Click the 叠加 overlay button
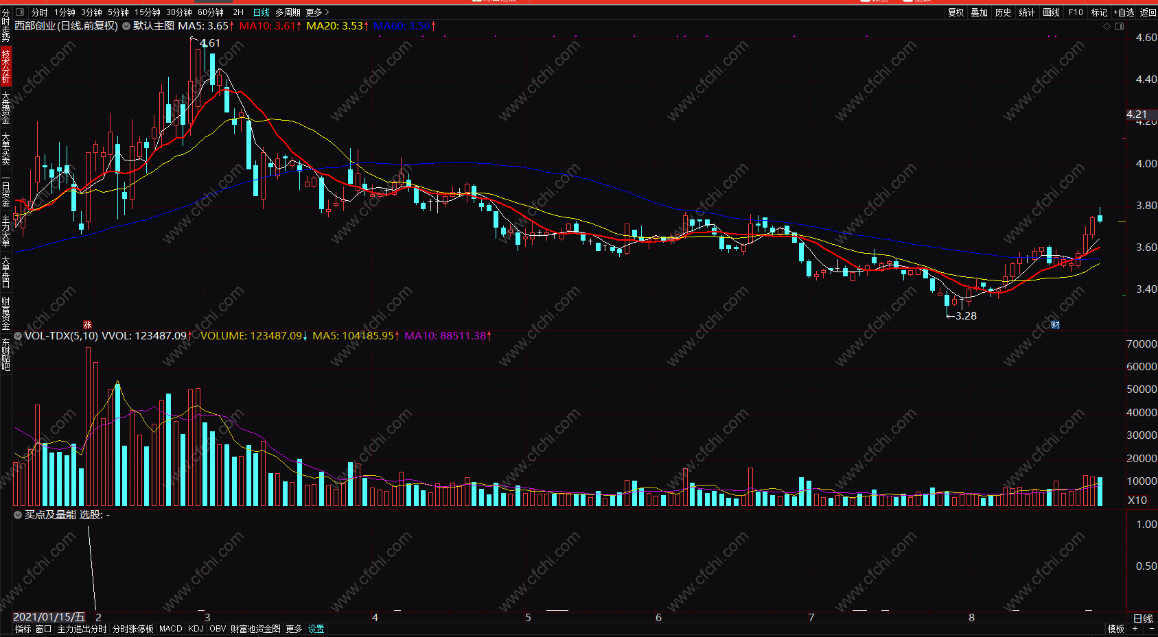 (x=980, y=12)
